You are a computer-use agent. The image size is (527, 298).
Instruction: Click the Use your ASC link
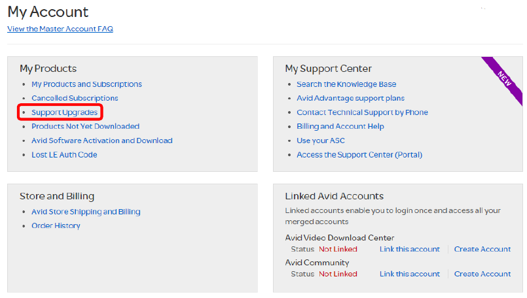[321, 141]
